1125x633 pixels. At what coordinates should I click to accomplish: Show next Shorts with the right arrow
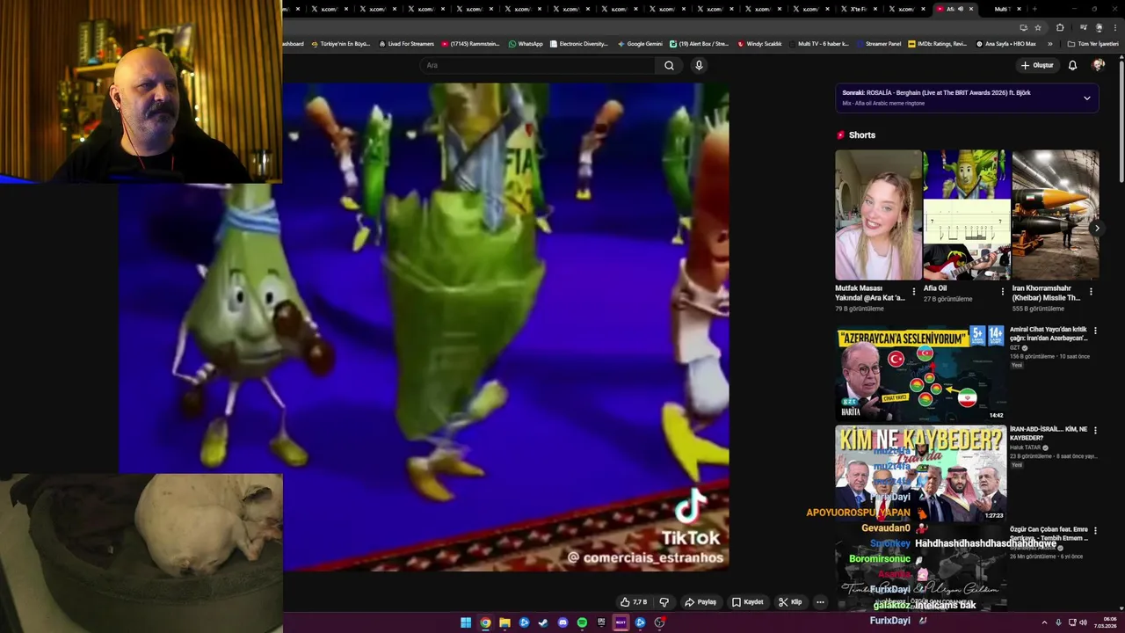1096,228
